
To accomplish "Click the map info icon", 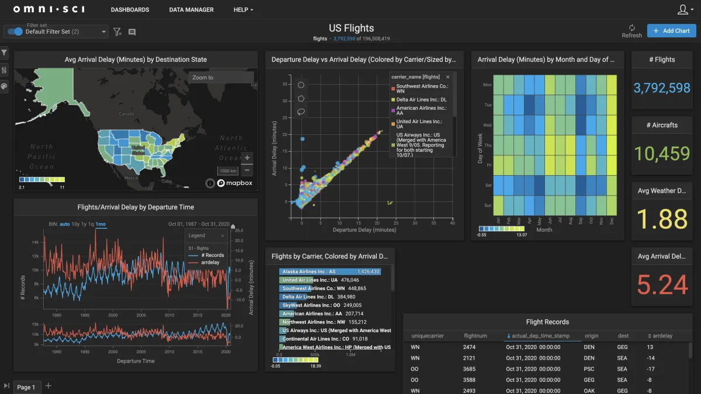I will tap(210, 183).
